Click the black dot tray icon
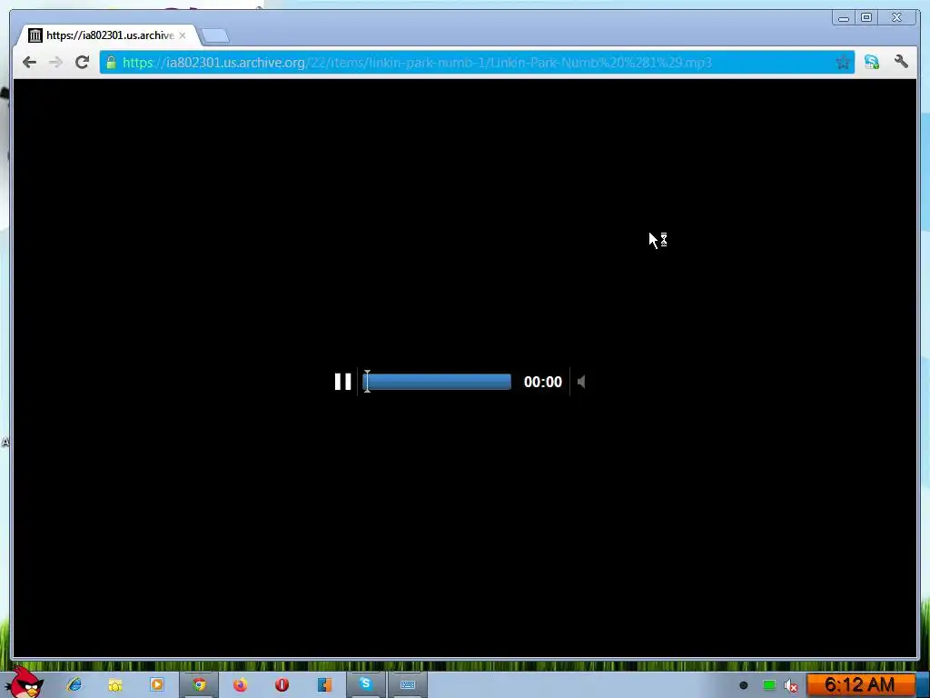Image resolution: width=930 pixels, height=698 pixels. [x=743, y=685]
